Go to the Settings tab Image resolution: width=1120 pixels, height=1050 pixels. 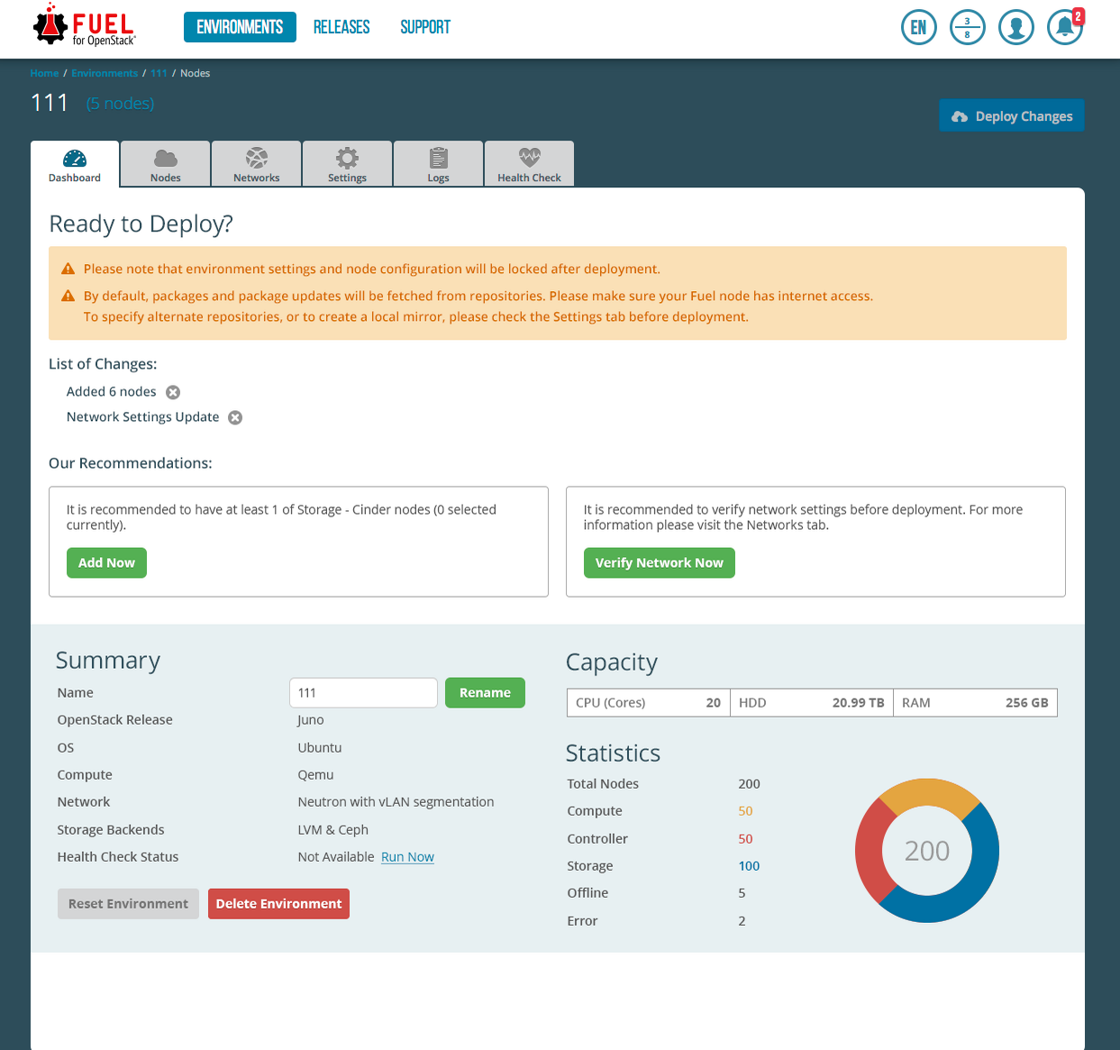tap(347, 164)
